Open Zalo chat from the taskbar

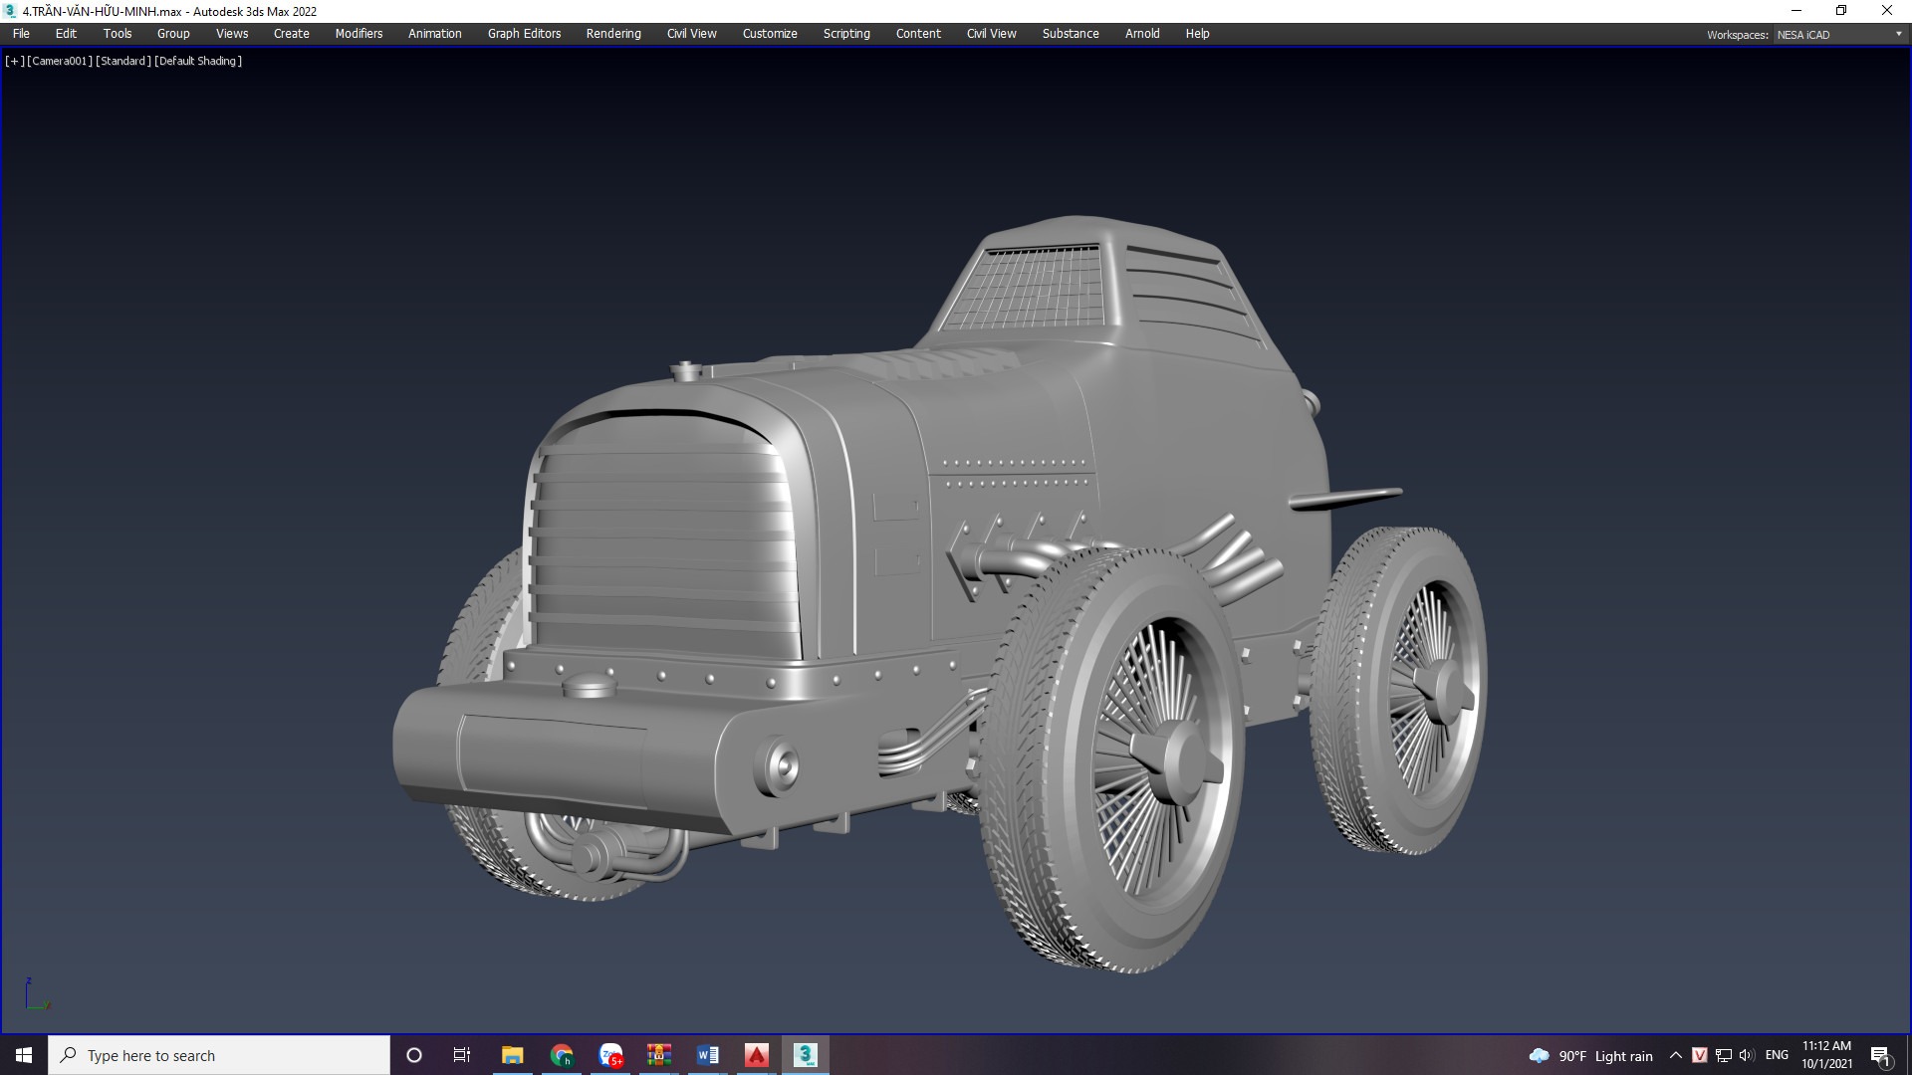610,1055
